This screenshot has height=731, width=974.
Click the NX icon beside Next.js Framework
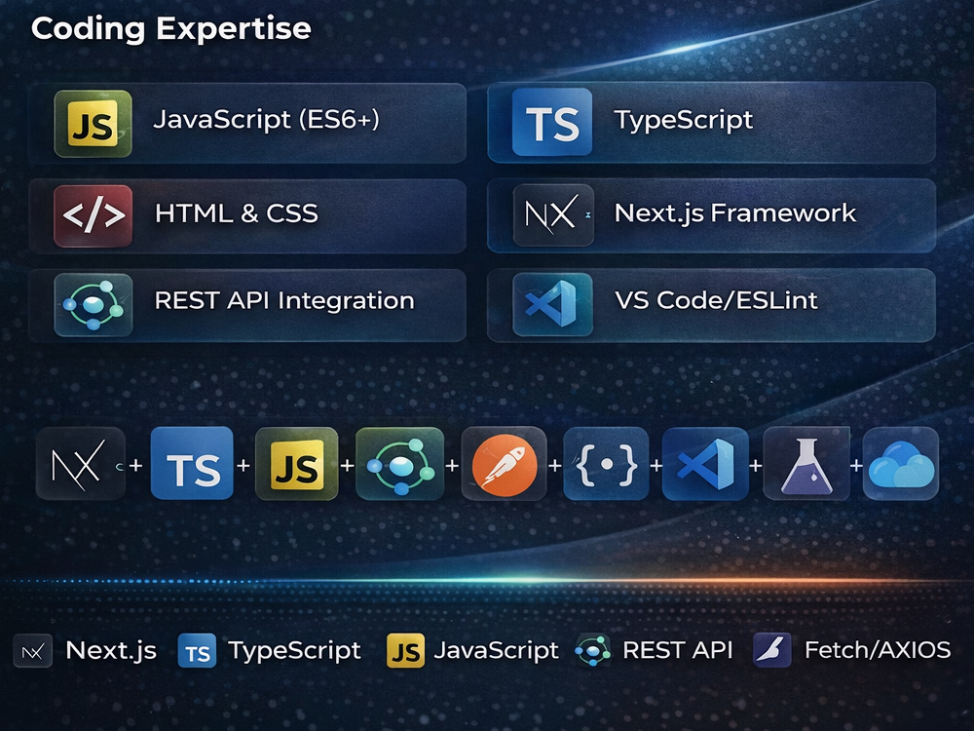point(553,215)
